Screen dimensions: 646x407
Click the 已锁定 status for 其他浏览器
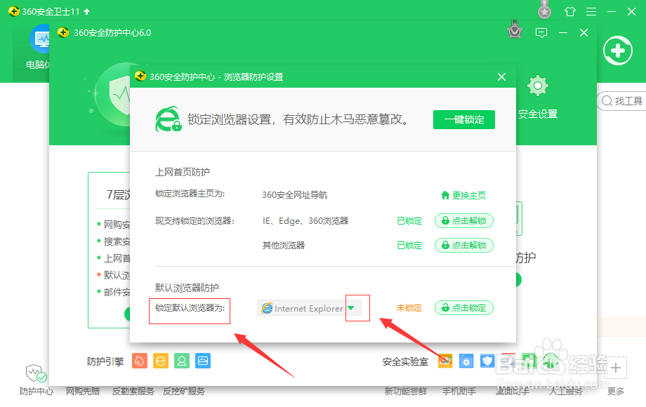click(409, 246)
